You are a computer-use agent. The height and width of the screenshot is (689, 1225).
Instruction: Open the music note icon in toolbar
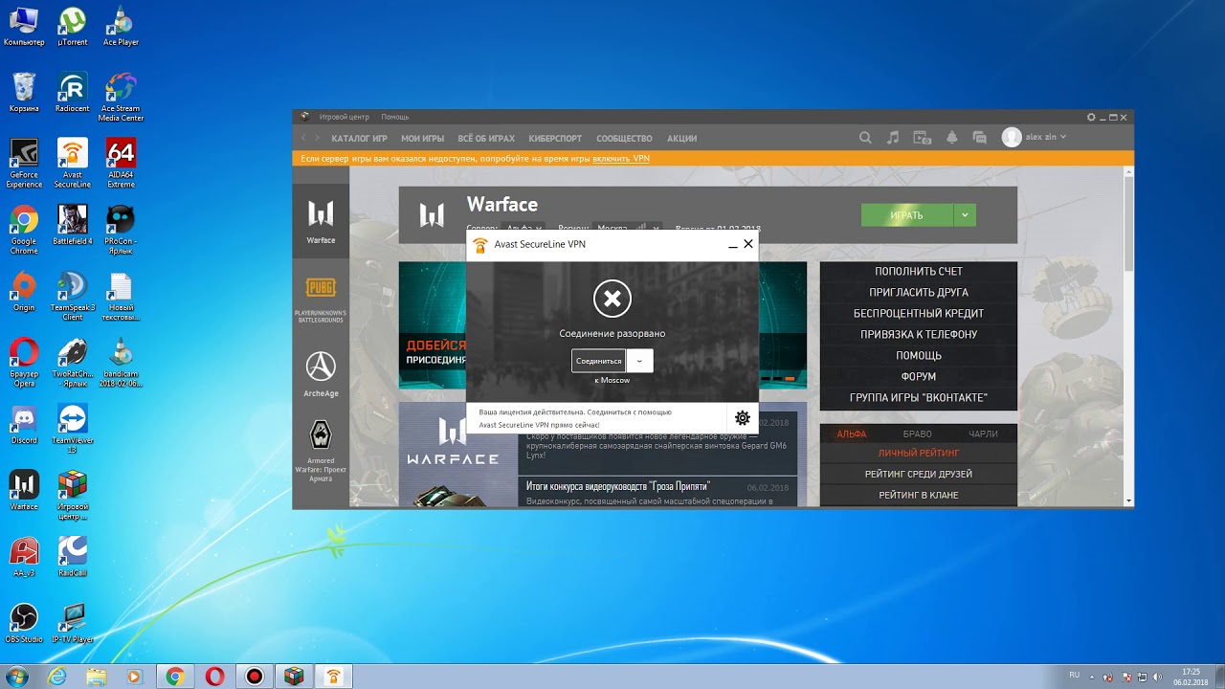point(893,138)
